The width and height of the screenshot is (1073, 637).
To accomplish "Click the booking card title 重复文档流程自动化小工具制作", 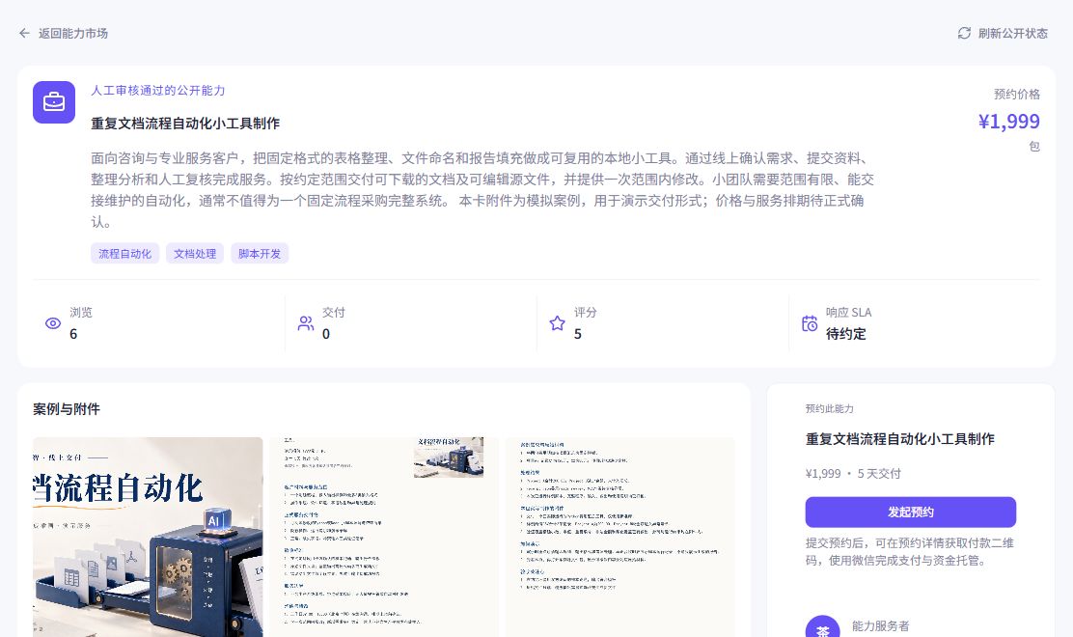I will coord(900,438).
